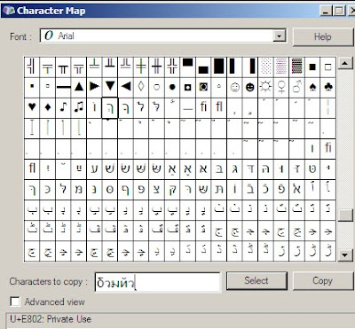Click the highlighted U+E802 character cell
The image size is (355, 329).
pos(110,107)
